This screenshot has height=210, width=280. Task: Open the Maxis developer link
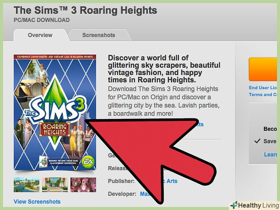[145, 194]
